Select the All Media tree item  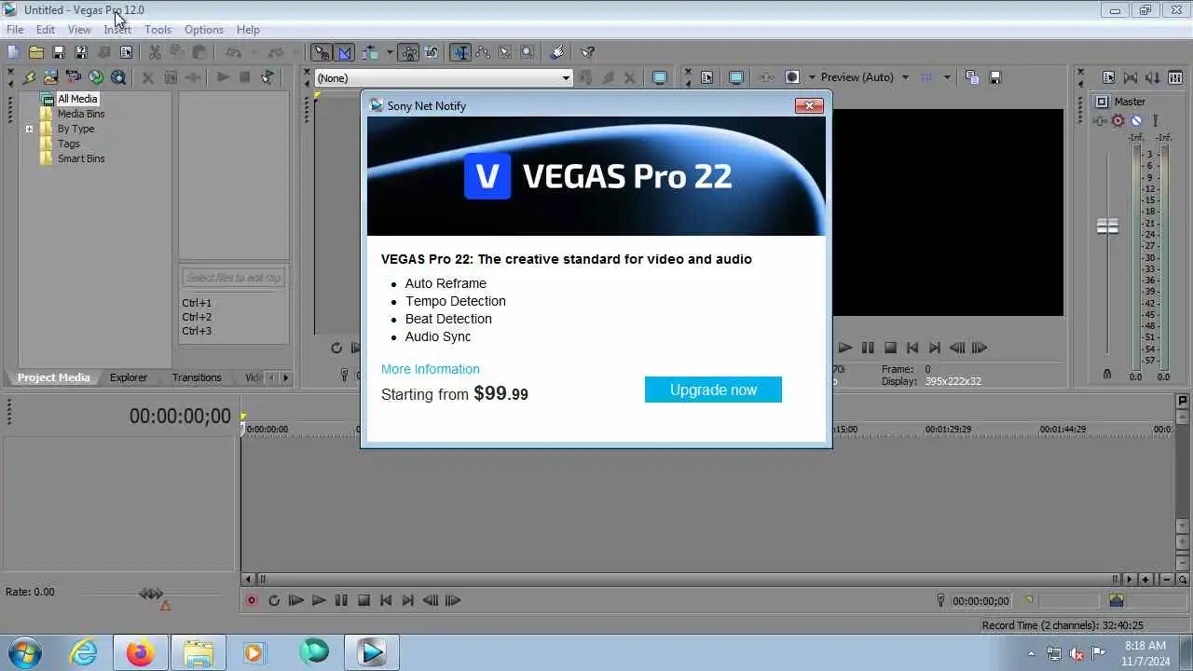tap(77, 99)
